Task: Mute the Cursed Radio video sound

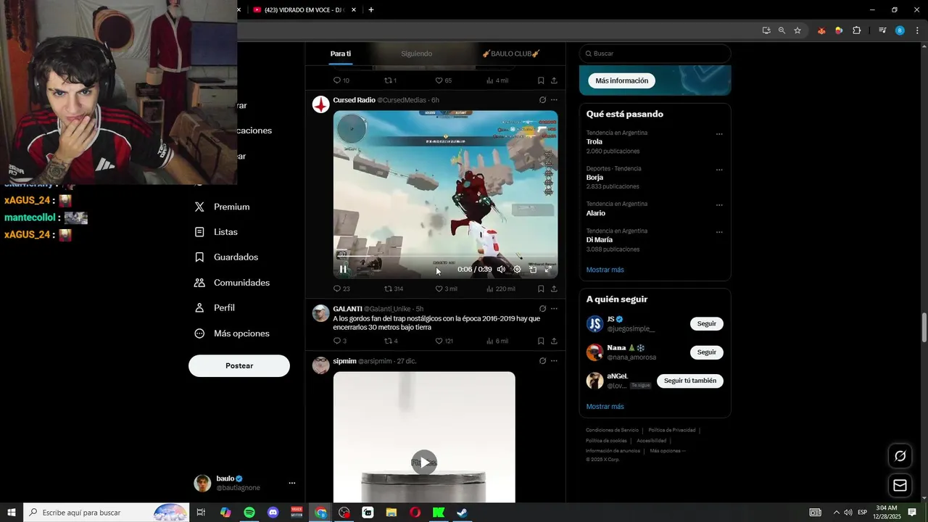Action: [x=501, y=269]
